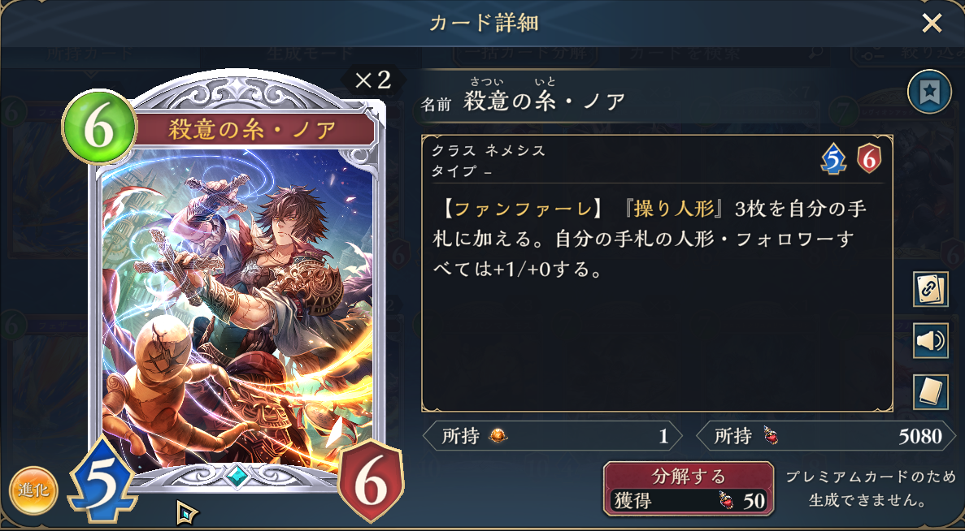
Task: Click the orb icon beside 所持 1
Action: point(498,436)
